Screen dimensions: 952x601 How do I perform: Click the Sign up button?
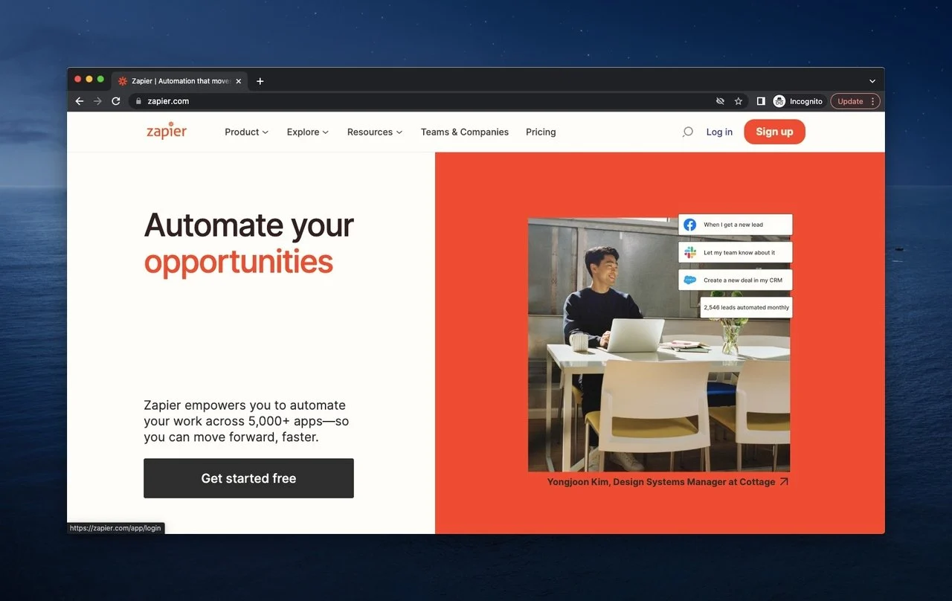[x=774, y=132]
